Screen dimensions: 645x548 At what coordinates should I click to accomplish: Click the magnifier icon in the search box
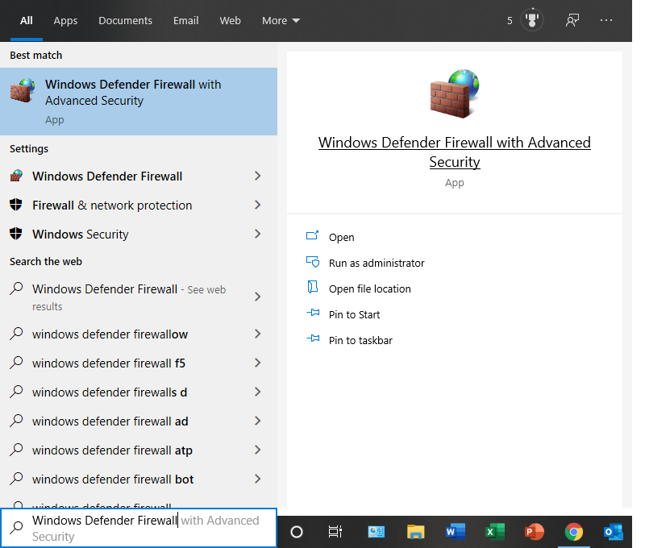(x=16, y=527)
